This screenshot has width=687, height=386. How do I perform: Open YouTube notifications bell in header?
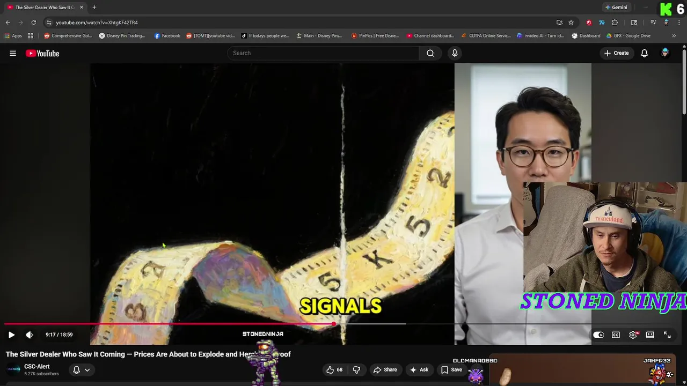[x=644, y=53]
